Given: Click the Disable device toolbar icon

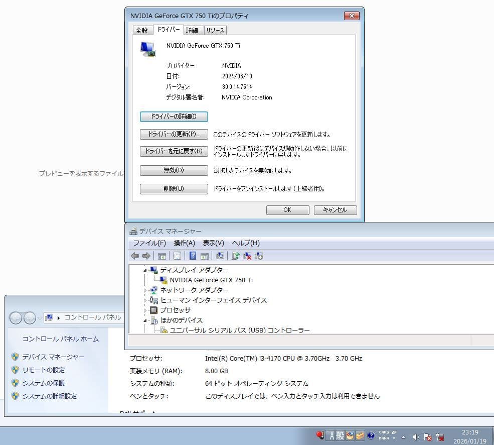Looking at the screenshot, I should point(259,256).
